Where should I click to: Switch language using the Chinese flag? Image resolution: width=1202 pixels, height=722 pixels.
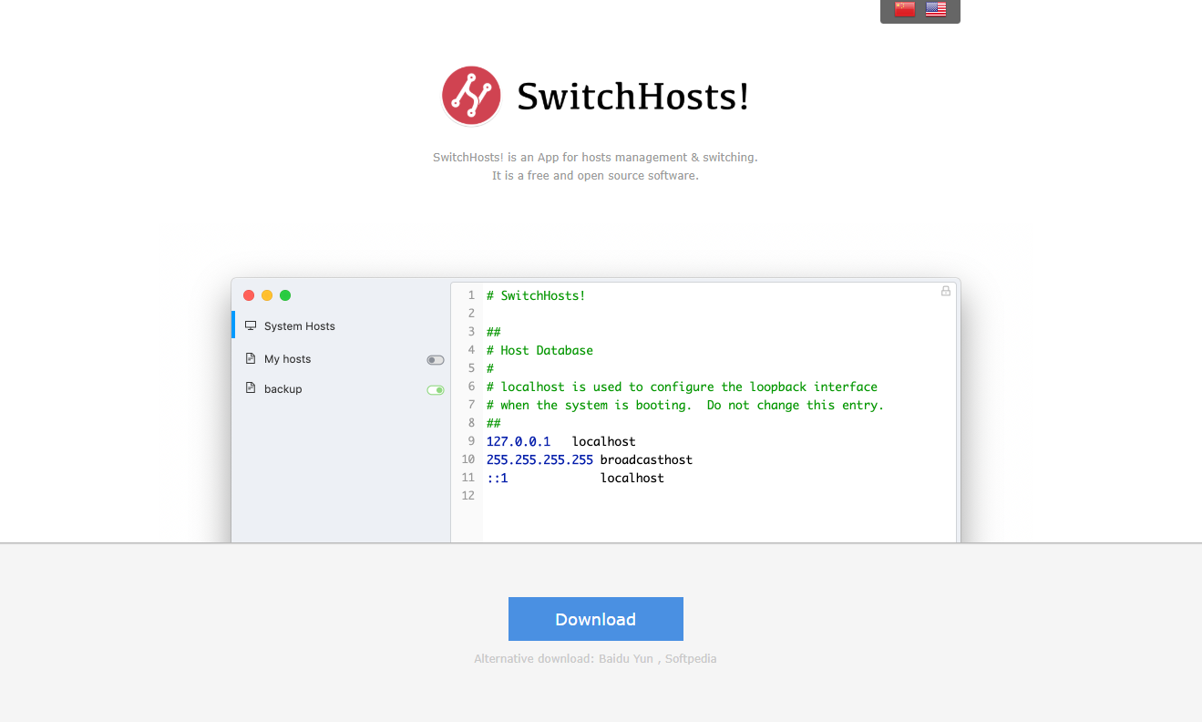pos(903,9)
